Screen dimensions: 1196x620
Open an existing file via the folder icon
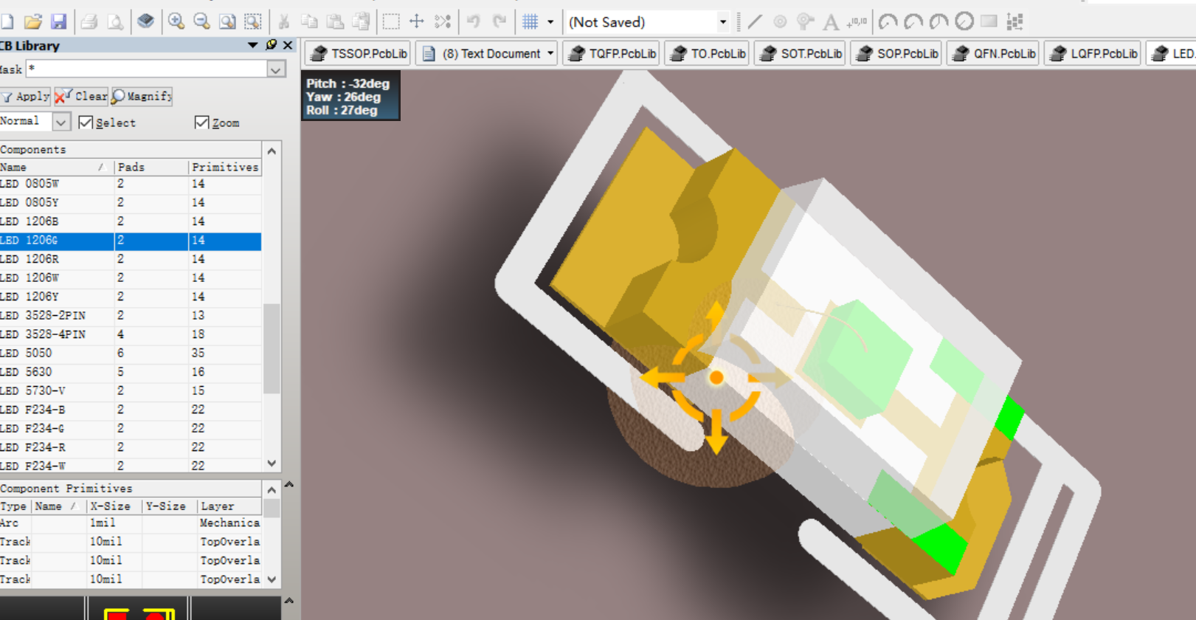(33, 21)
